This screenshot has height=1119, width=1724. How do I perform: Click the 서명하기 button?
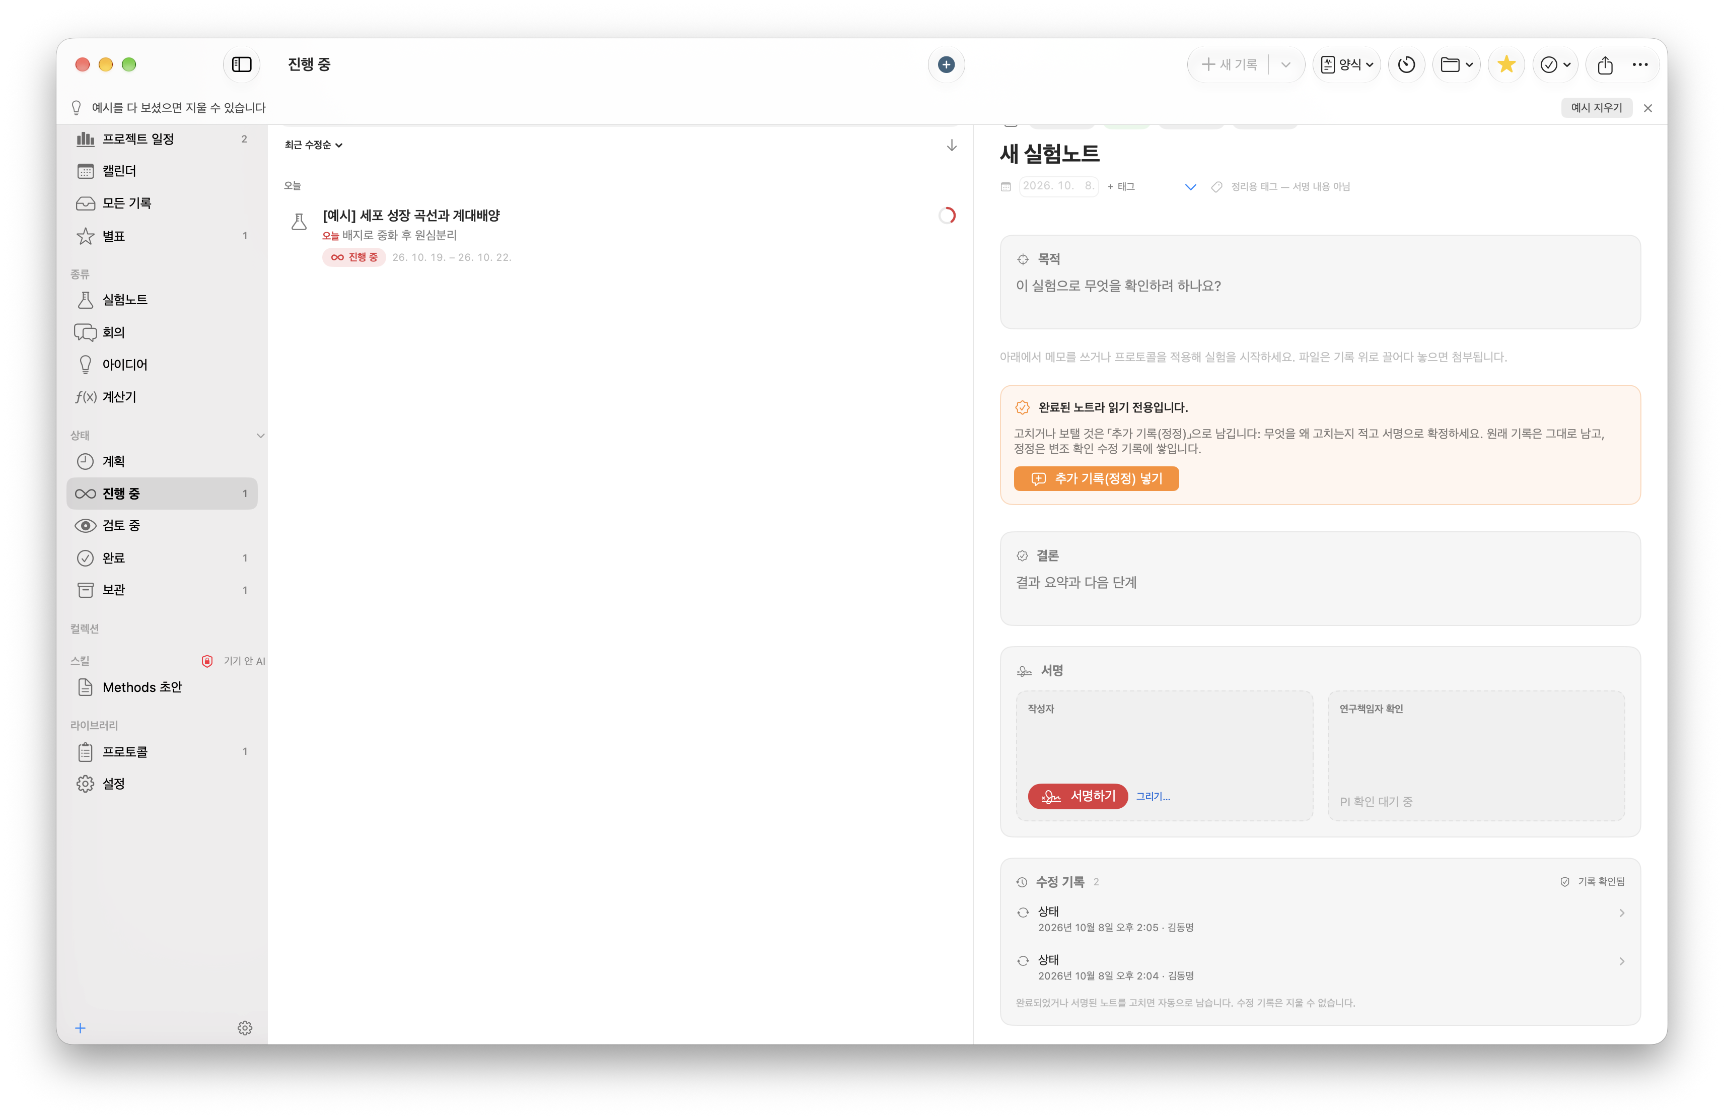(x=1077, y=796)
